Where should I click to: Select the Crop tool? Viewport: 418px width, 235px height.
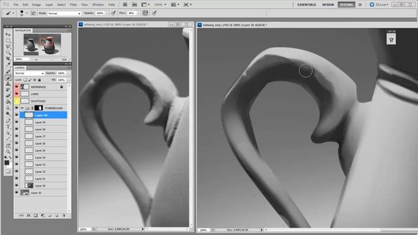click(8, 58)
